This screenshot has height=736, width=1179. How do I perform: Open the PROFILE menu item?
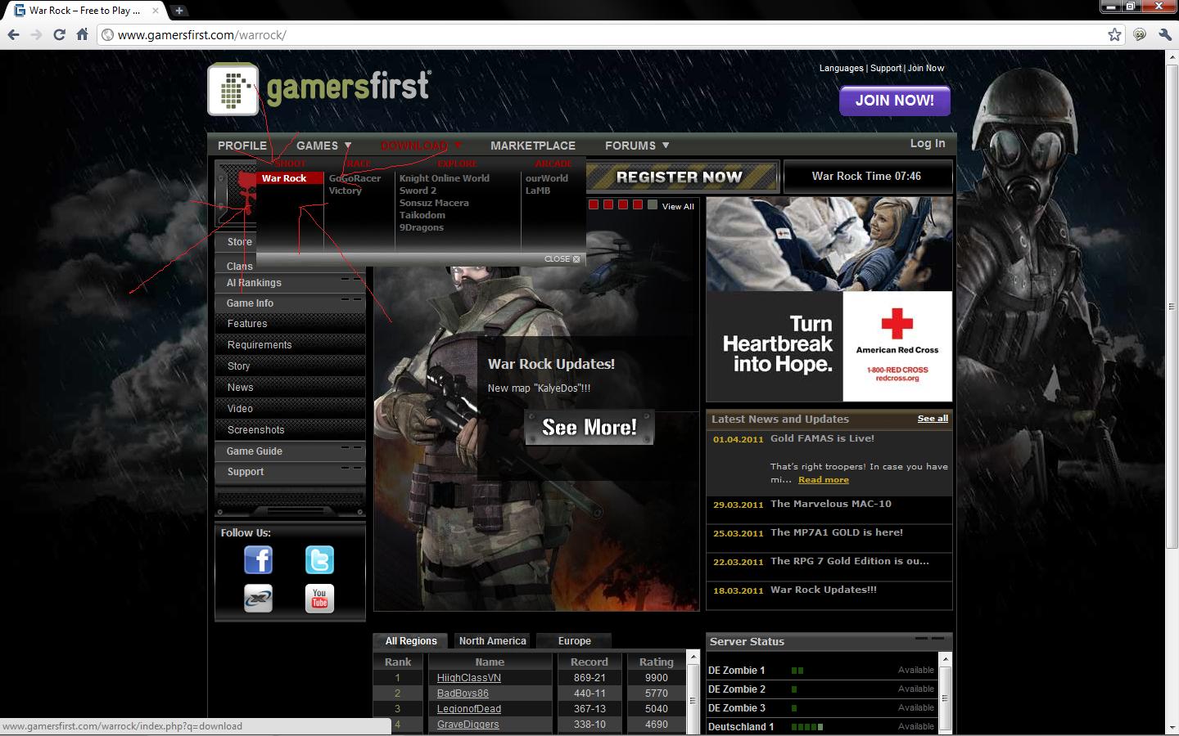242,146
